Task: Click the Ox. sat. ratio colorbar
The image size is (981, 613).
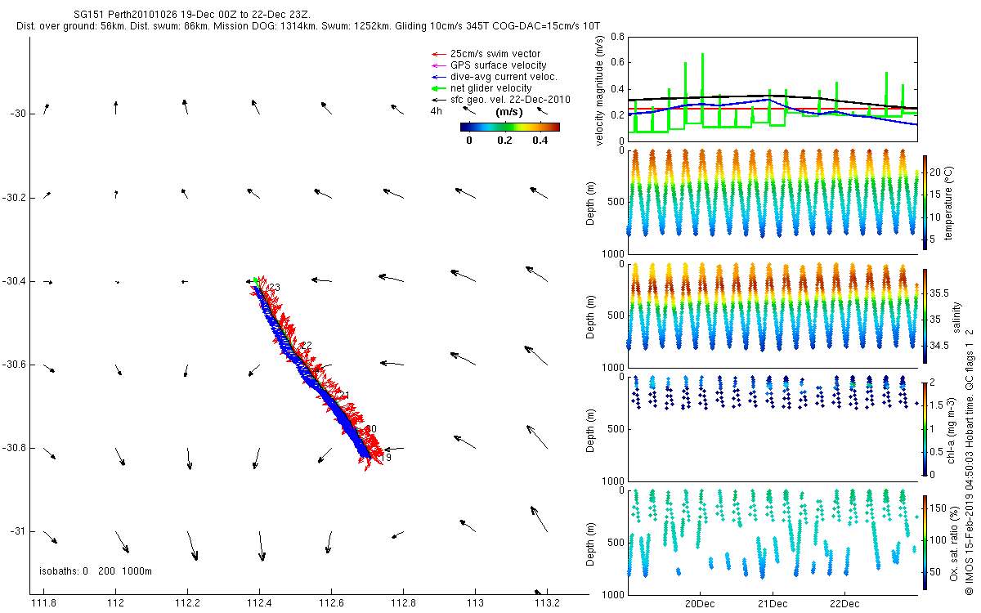Action: pyautogui.click(x=925, y=541)
